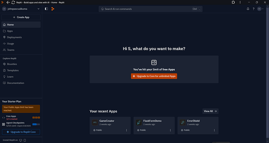Open the FlaskFormDemo app card
The image size is (269, 143).
point(154,126)
